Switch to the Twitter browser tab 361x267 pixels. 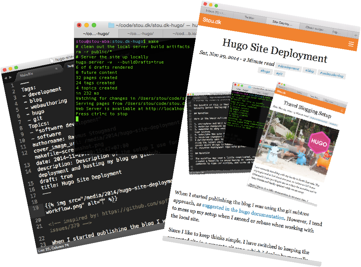tap(249, 17)
